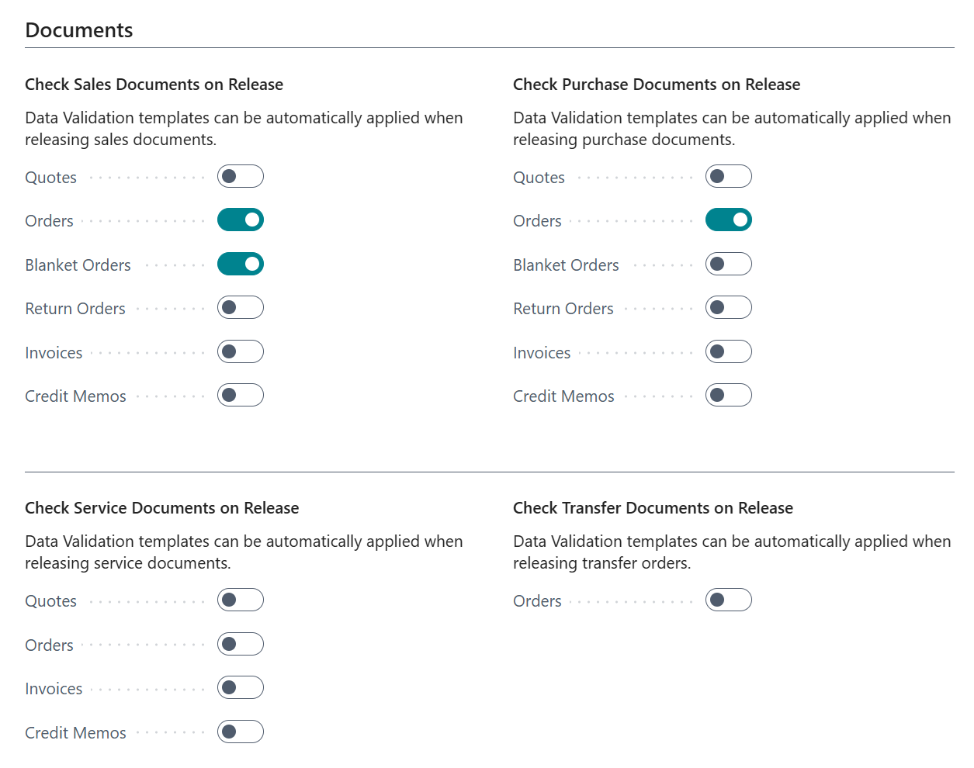This screenshot has width=974, height=768.
Task: Enable the Invoices toggle in sales section
Action: 241,351
